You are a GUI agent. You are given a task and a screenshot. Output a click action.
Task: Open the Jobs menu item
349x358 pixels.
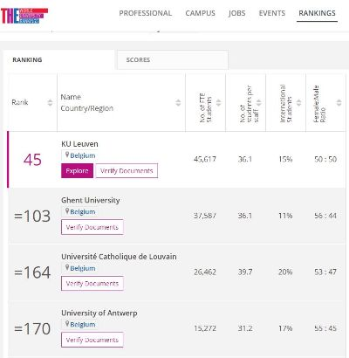(237, 13)
